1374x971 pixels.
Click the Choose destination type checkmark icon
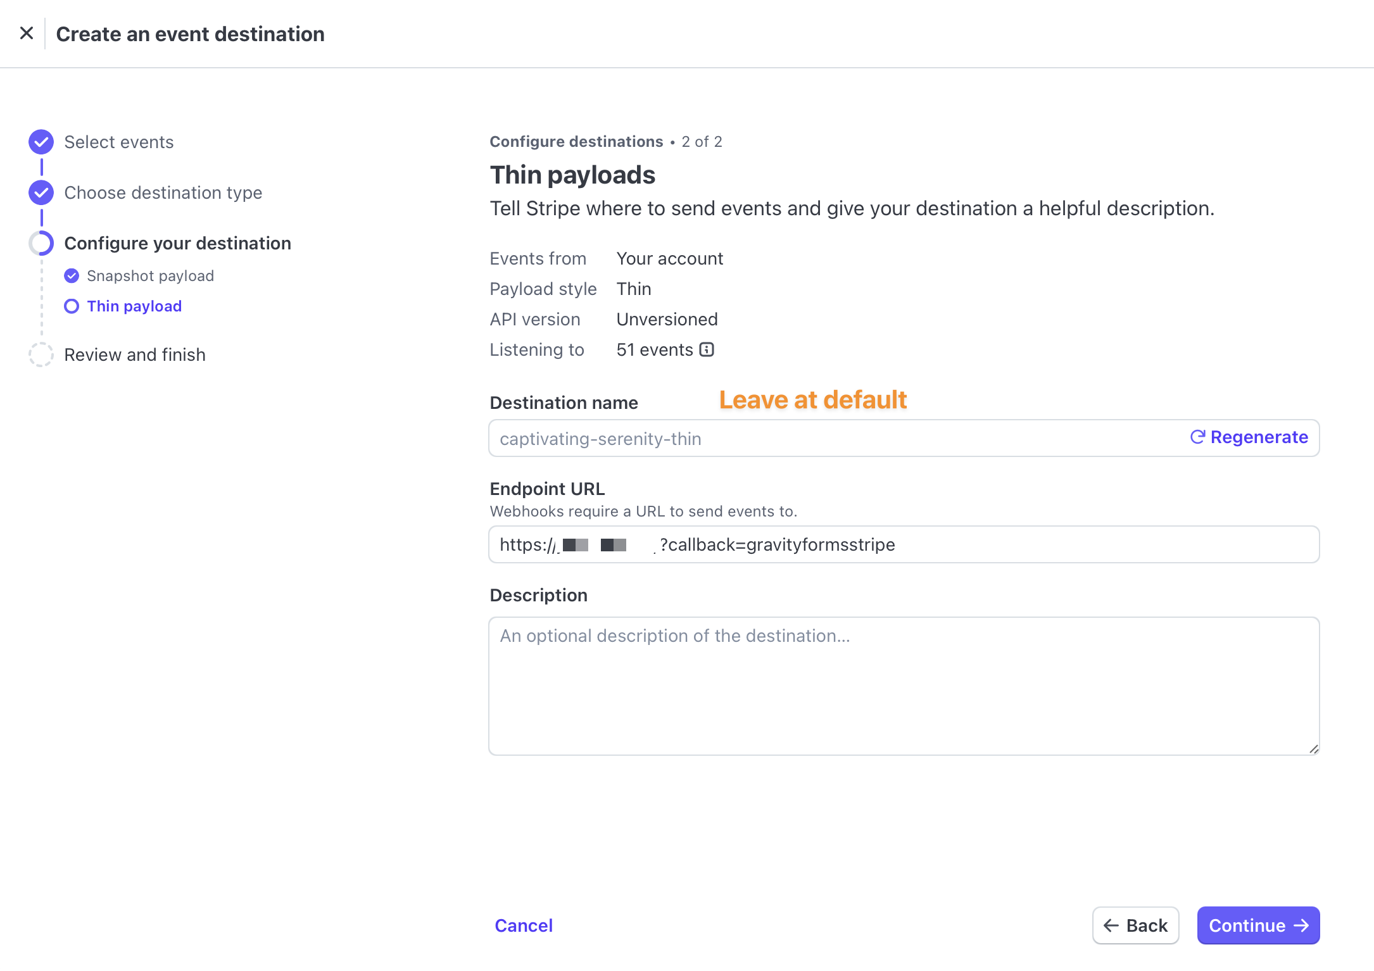pos(41,192)
